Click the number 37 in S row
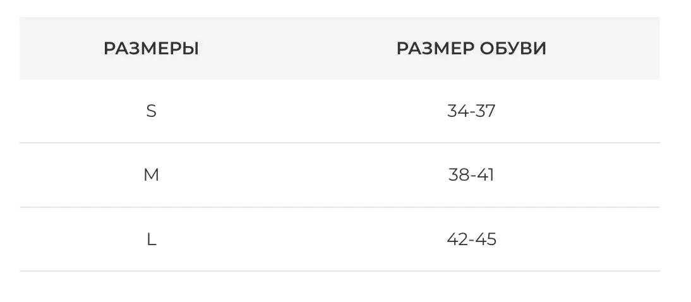The image size is (691, 302). point(486,111)
